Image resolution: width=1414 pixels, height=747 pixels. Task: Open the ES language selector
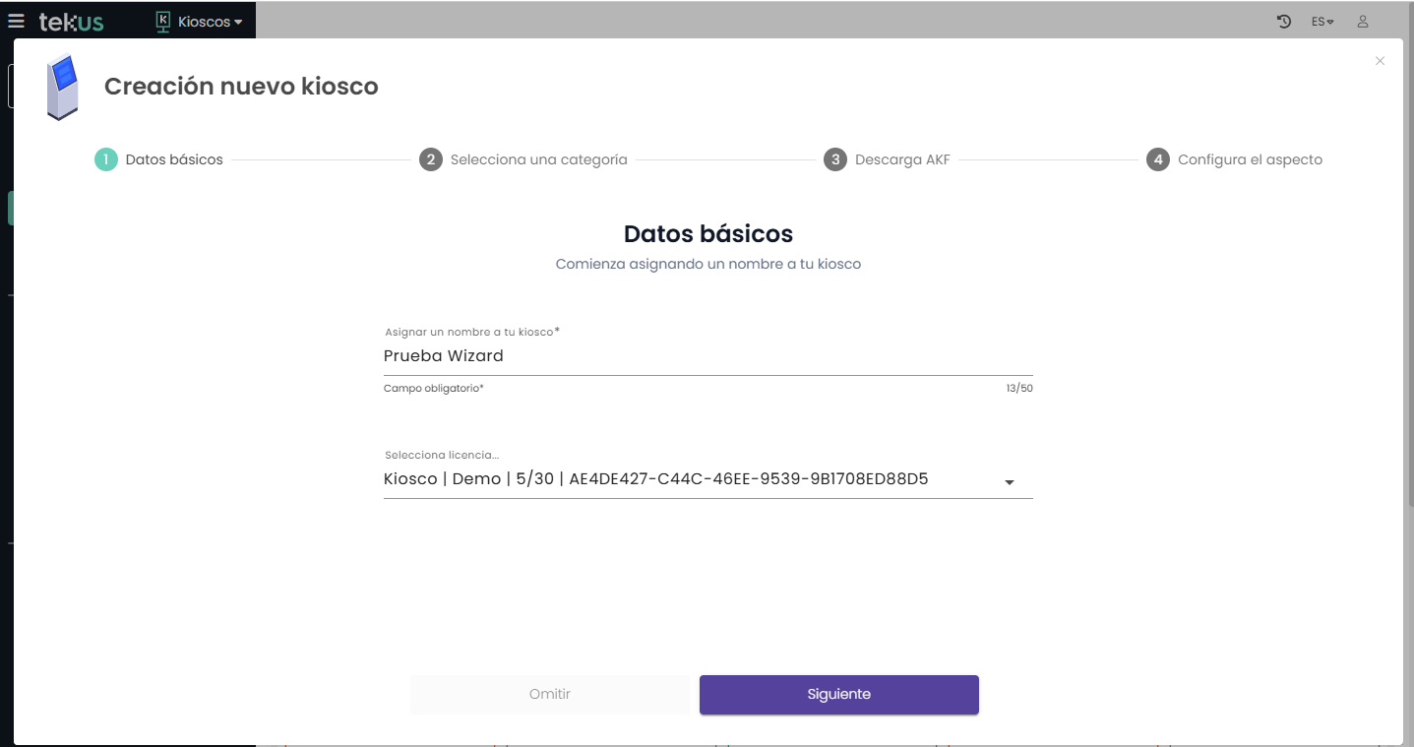1322,22
